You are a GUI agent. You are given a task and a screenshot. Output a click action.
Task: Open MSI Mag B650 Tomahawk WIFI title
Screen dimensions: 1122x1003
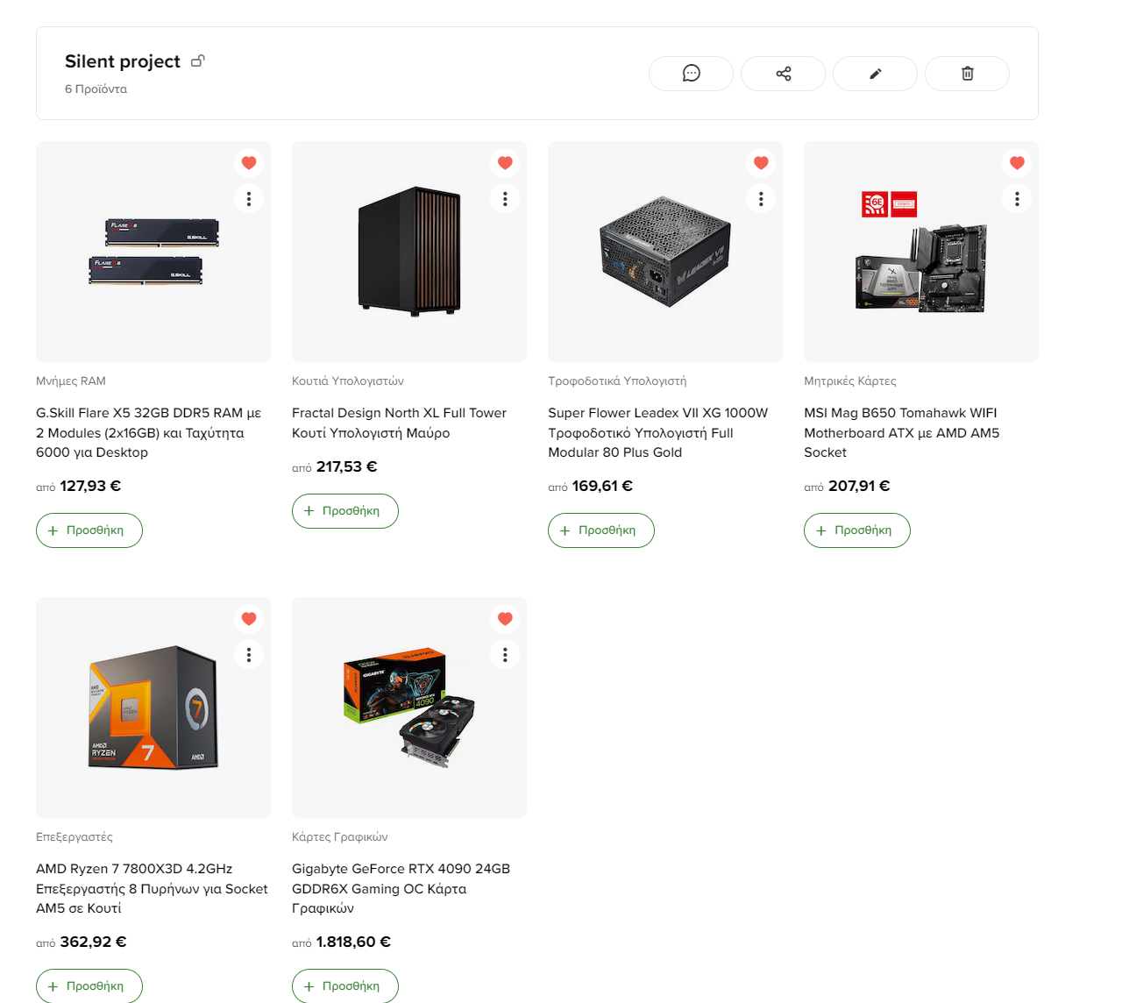pyautogui.click(x=902, y=432)
